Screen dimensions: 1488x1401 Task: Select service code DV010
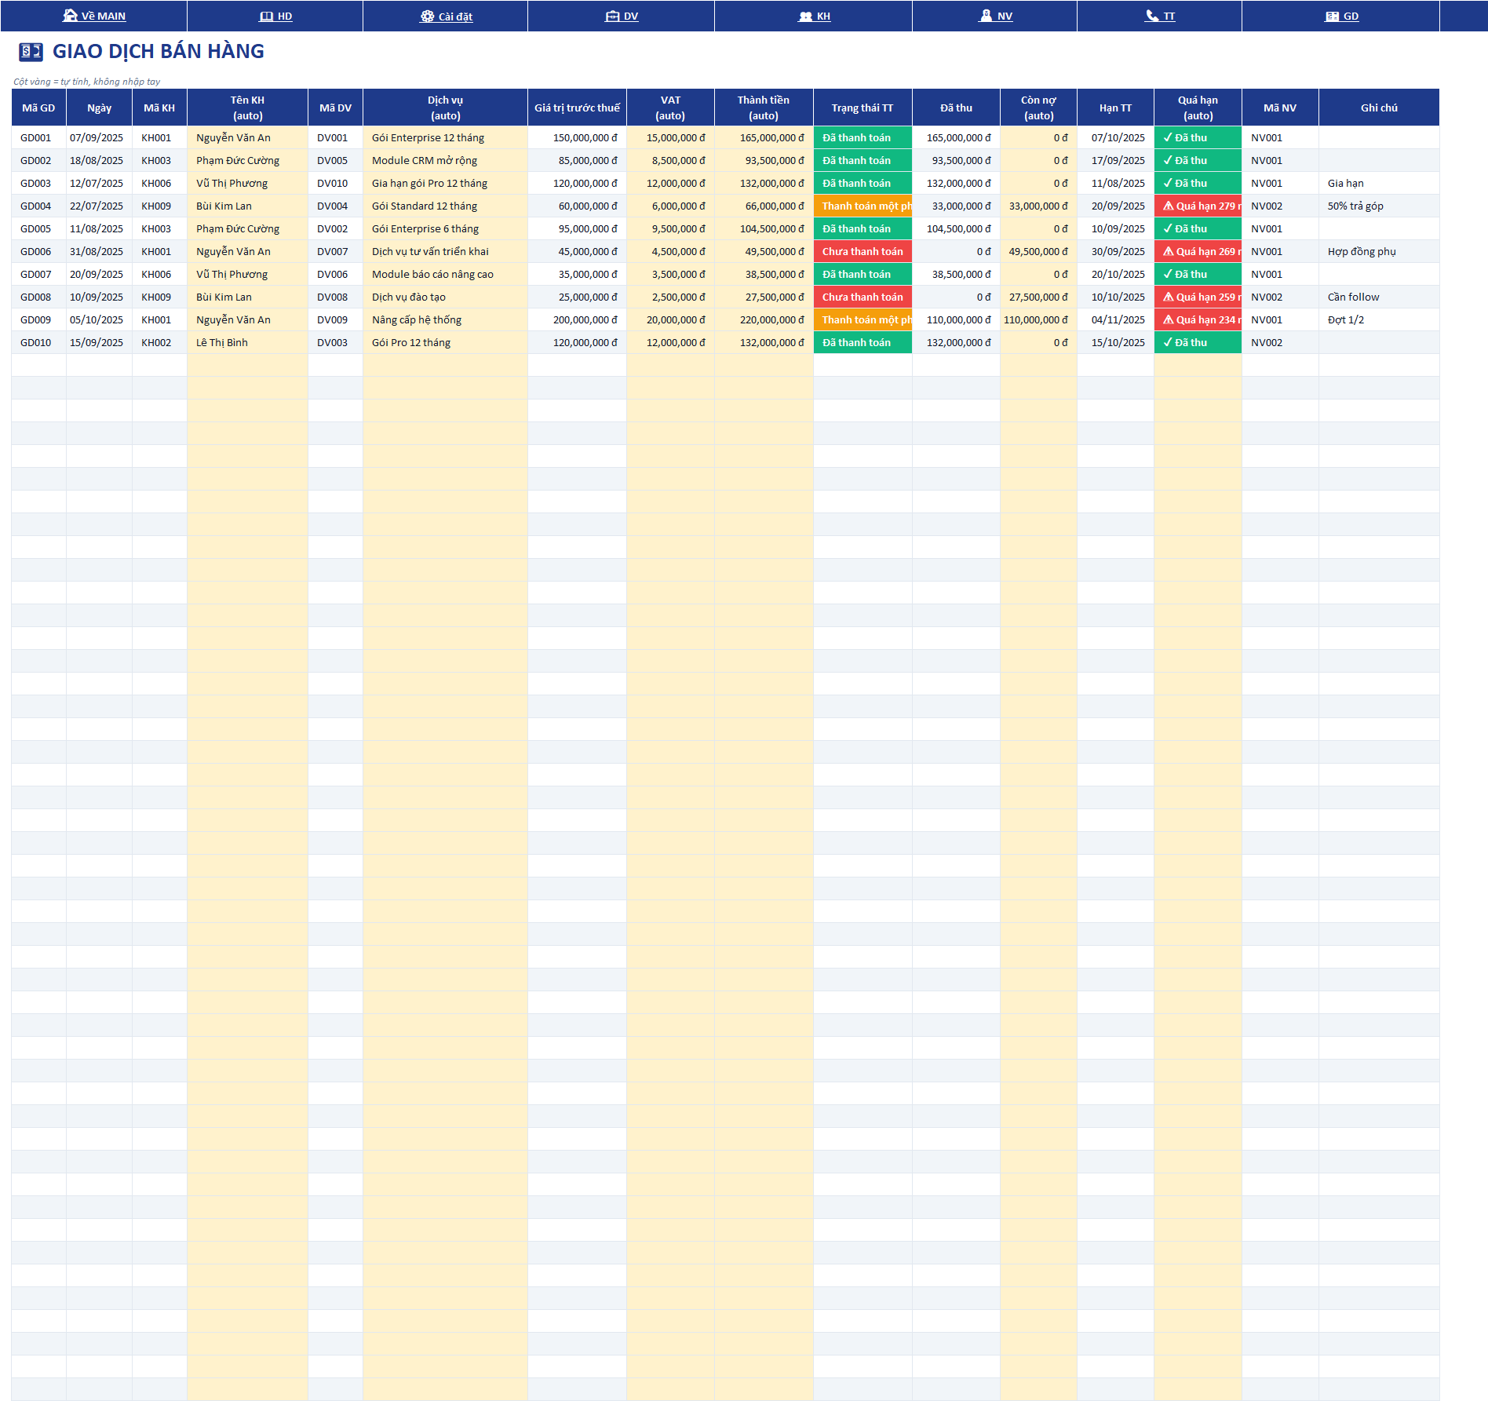click(336, 183)
